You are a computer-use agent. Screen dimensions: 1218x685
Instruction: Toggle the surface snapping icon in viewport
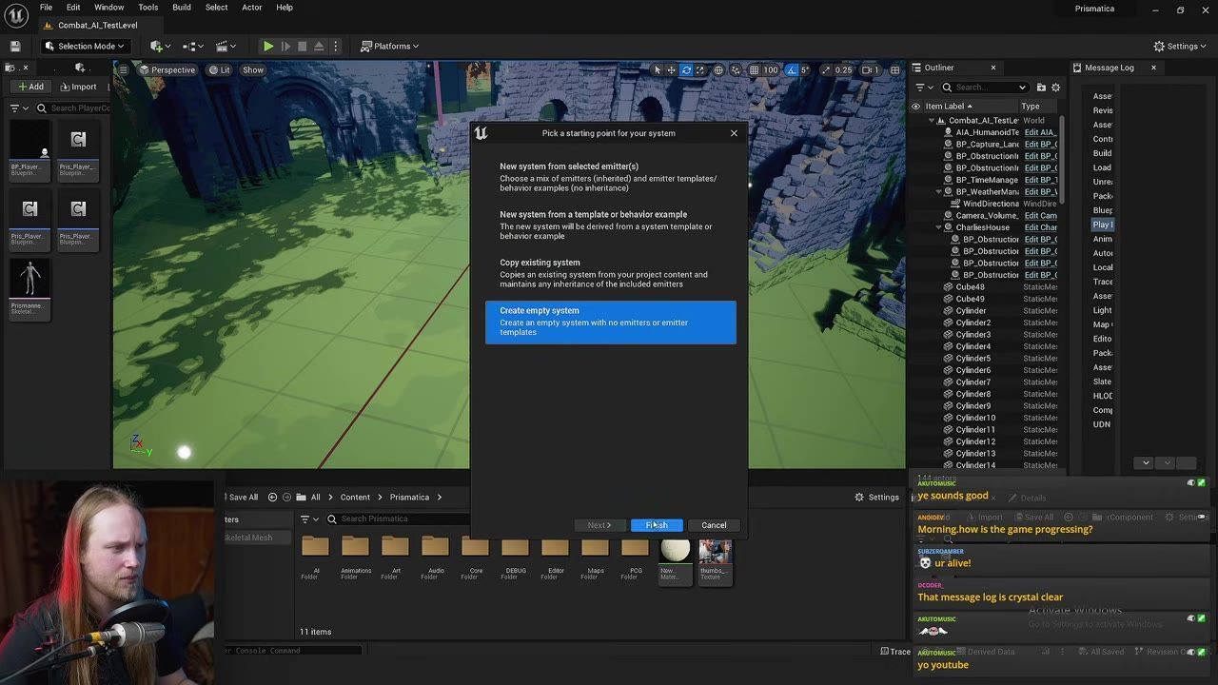(x=736, y=69)
